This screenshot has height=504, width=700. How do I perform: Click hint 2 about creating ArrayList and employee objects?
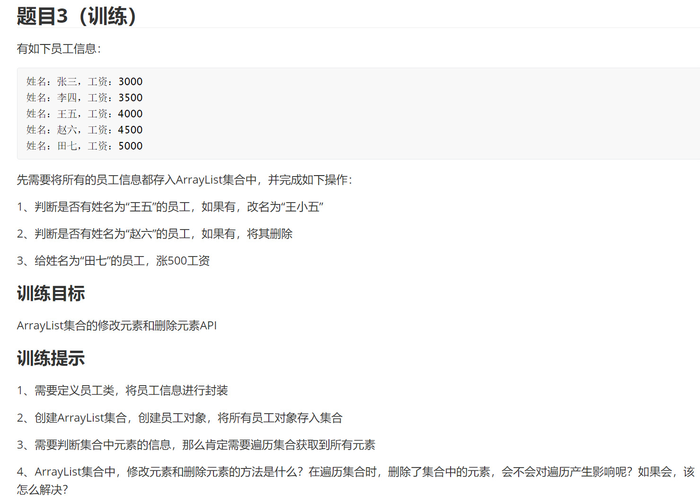coord(180,418)
